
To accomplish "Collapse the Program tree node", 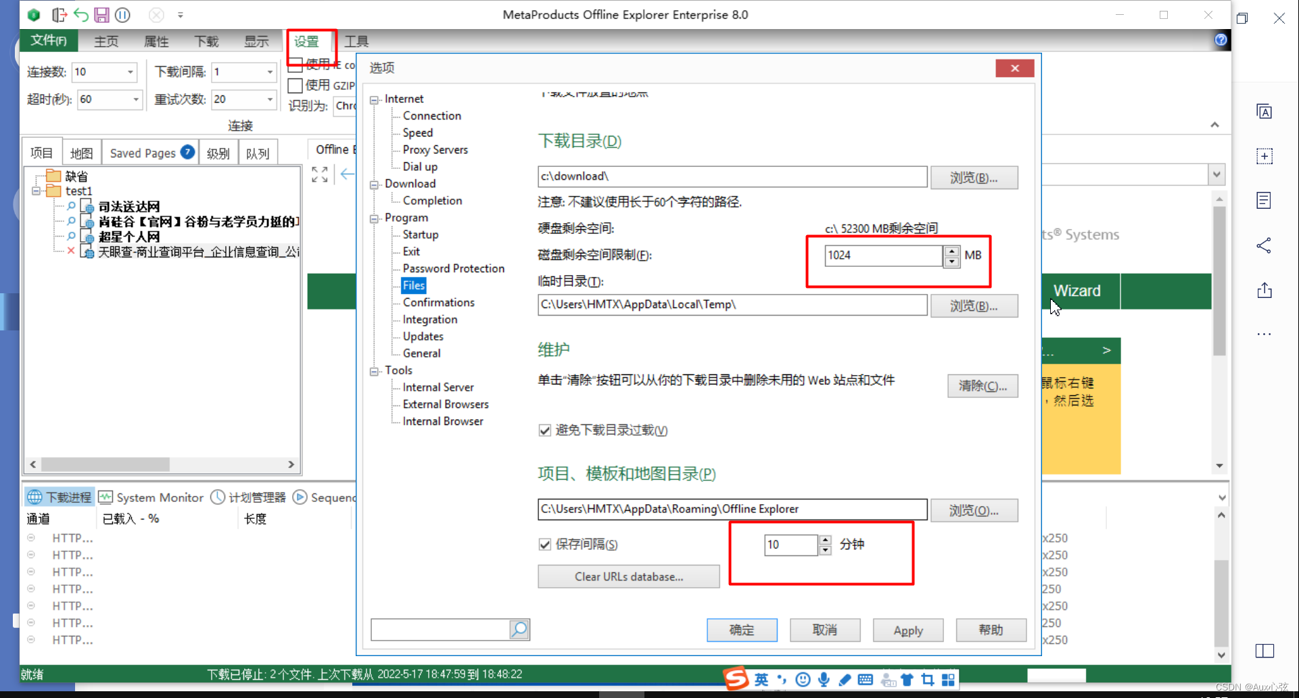I will click(374, 218).
